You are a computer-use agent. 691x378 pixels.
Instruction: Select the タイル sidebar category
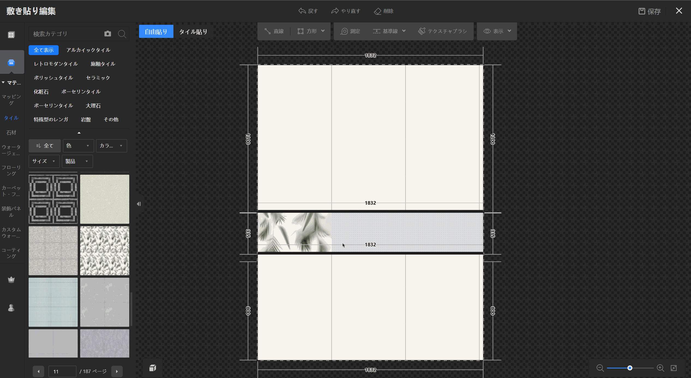click(11, 118)
